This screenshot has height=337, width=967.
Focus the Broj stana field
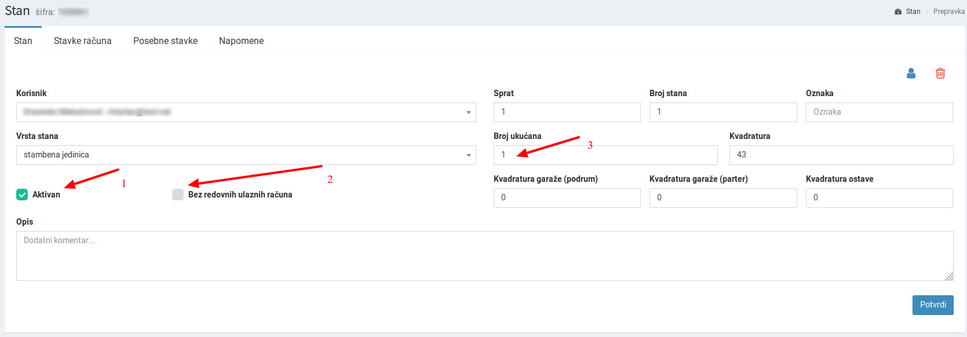722,112
